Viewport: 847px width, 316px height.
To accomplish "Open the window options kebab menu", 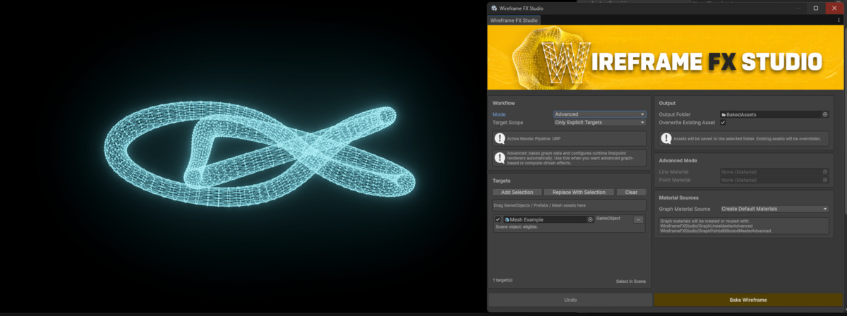I will point(839,20).
